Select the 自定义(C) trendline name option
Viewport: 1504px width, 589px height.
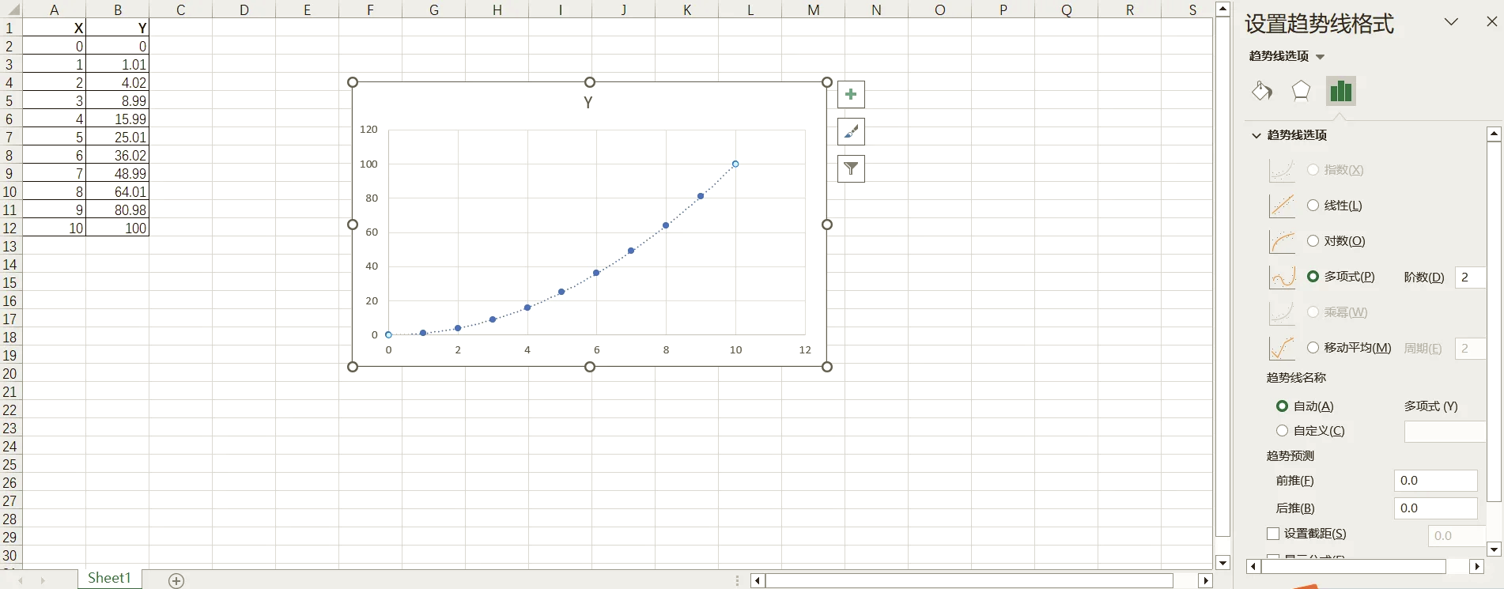point(1282,431)
